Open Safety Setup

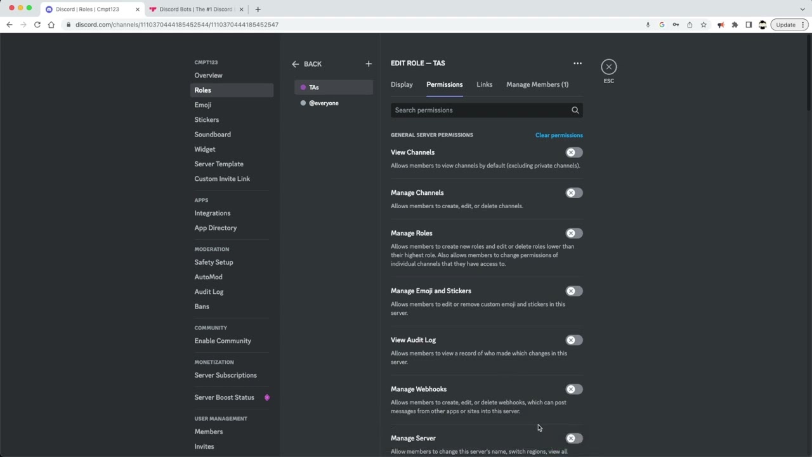click(x=232, y=262)
